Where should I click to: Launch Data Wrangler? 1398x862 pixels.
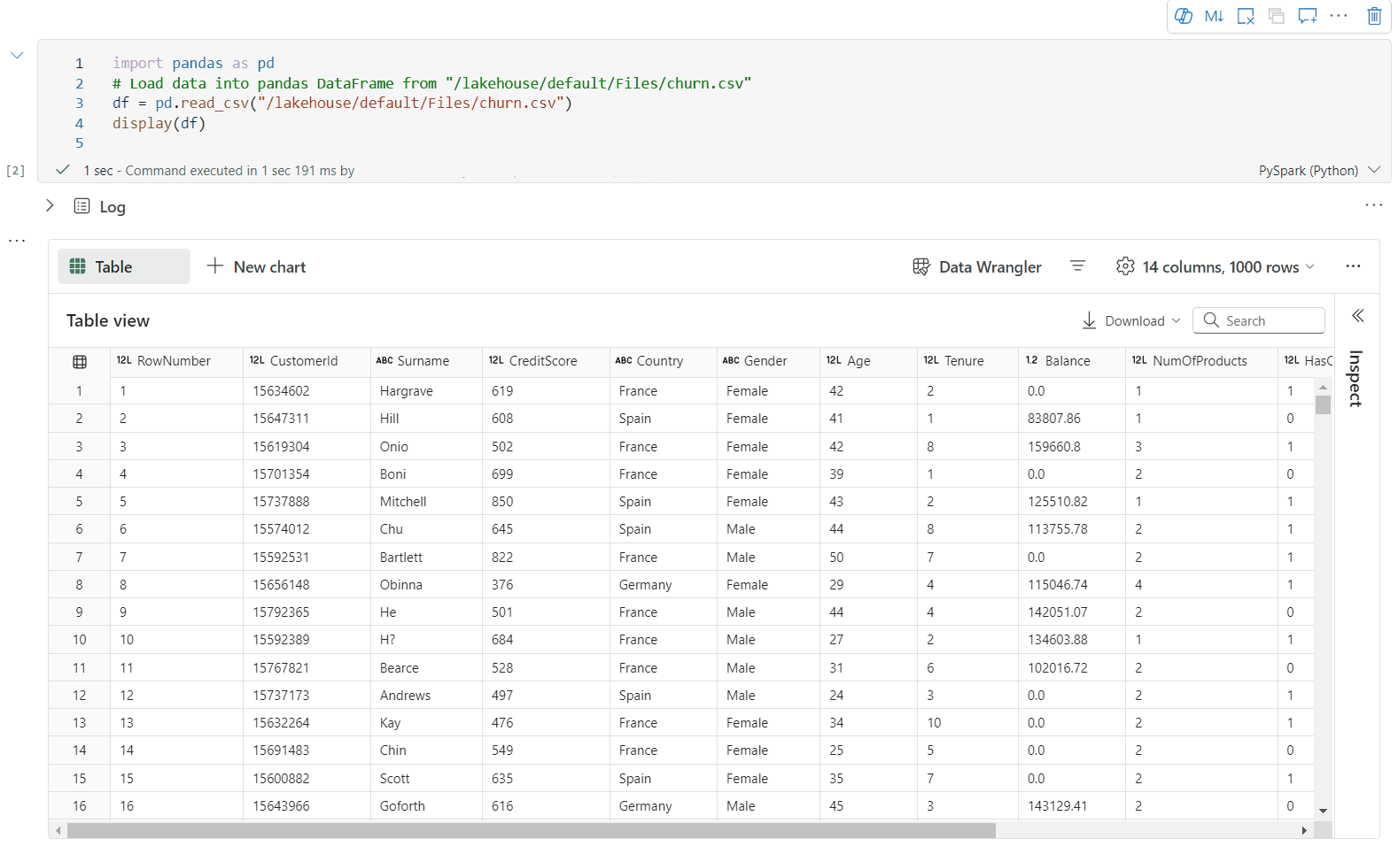pos(977,266)
